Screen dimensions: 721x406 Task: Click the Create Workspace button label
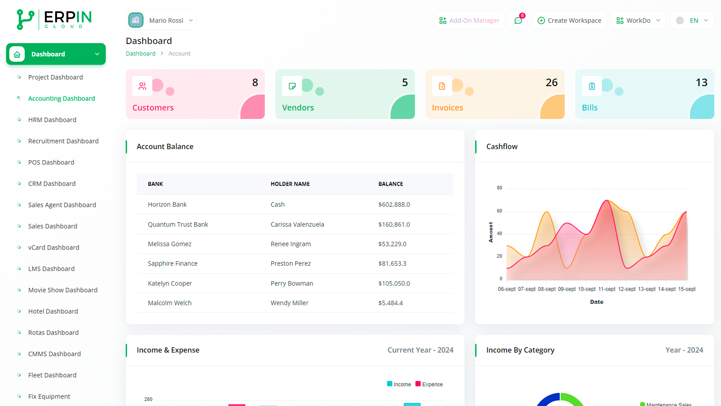click(x=575, y=20)
